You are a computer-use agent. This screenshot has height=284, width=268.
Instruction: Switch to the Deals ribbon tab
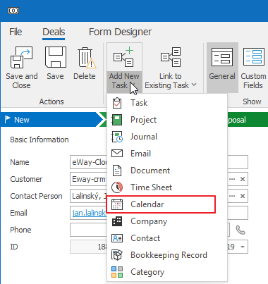54,32
